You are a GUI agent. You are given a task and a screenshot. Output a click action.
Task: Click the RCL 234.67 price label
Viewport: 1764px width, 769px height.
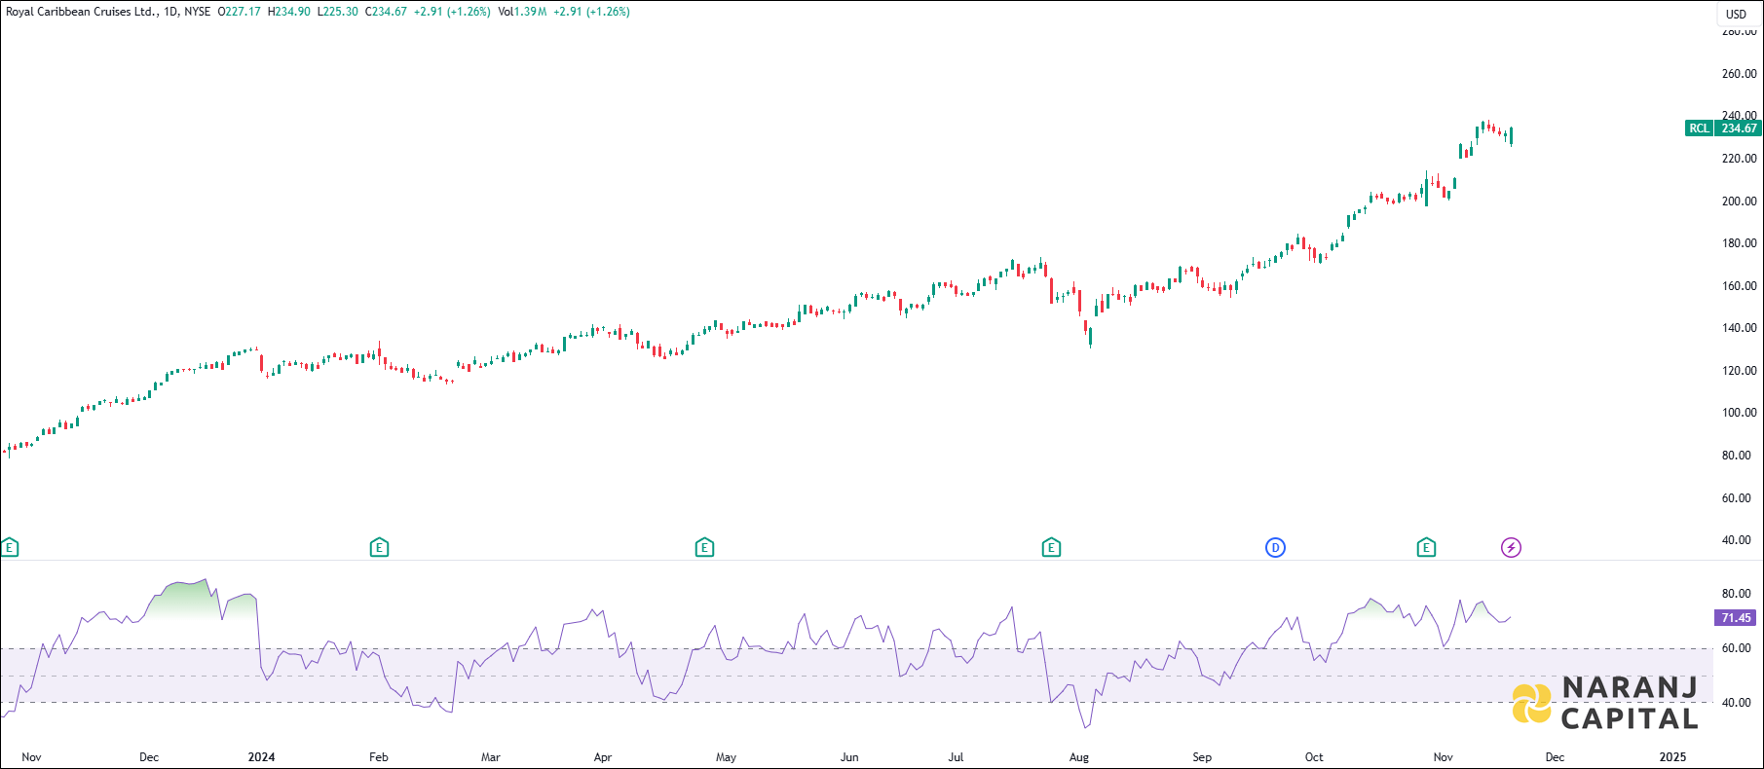(1723, 128)
